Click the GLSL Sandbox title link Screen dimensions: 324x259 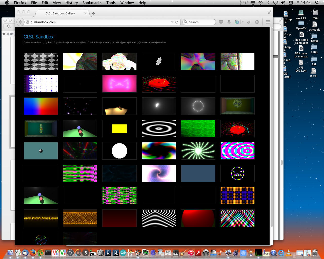click(x=38, y=37)
